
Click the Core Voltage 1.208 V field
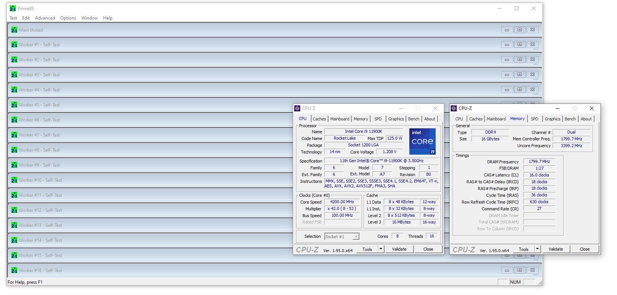pyautogui.click(x=389, y=152)
